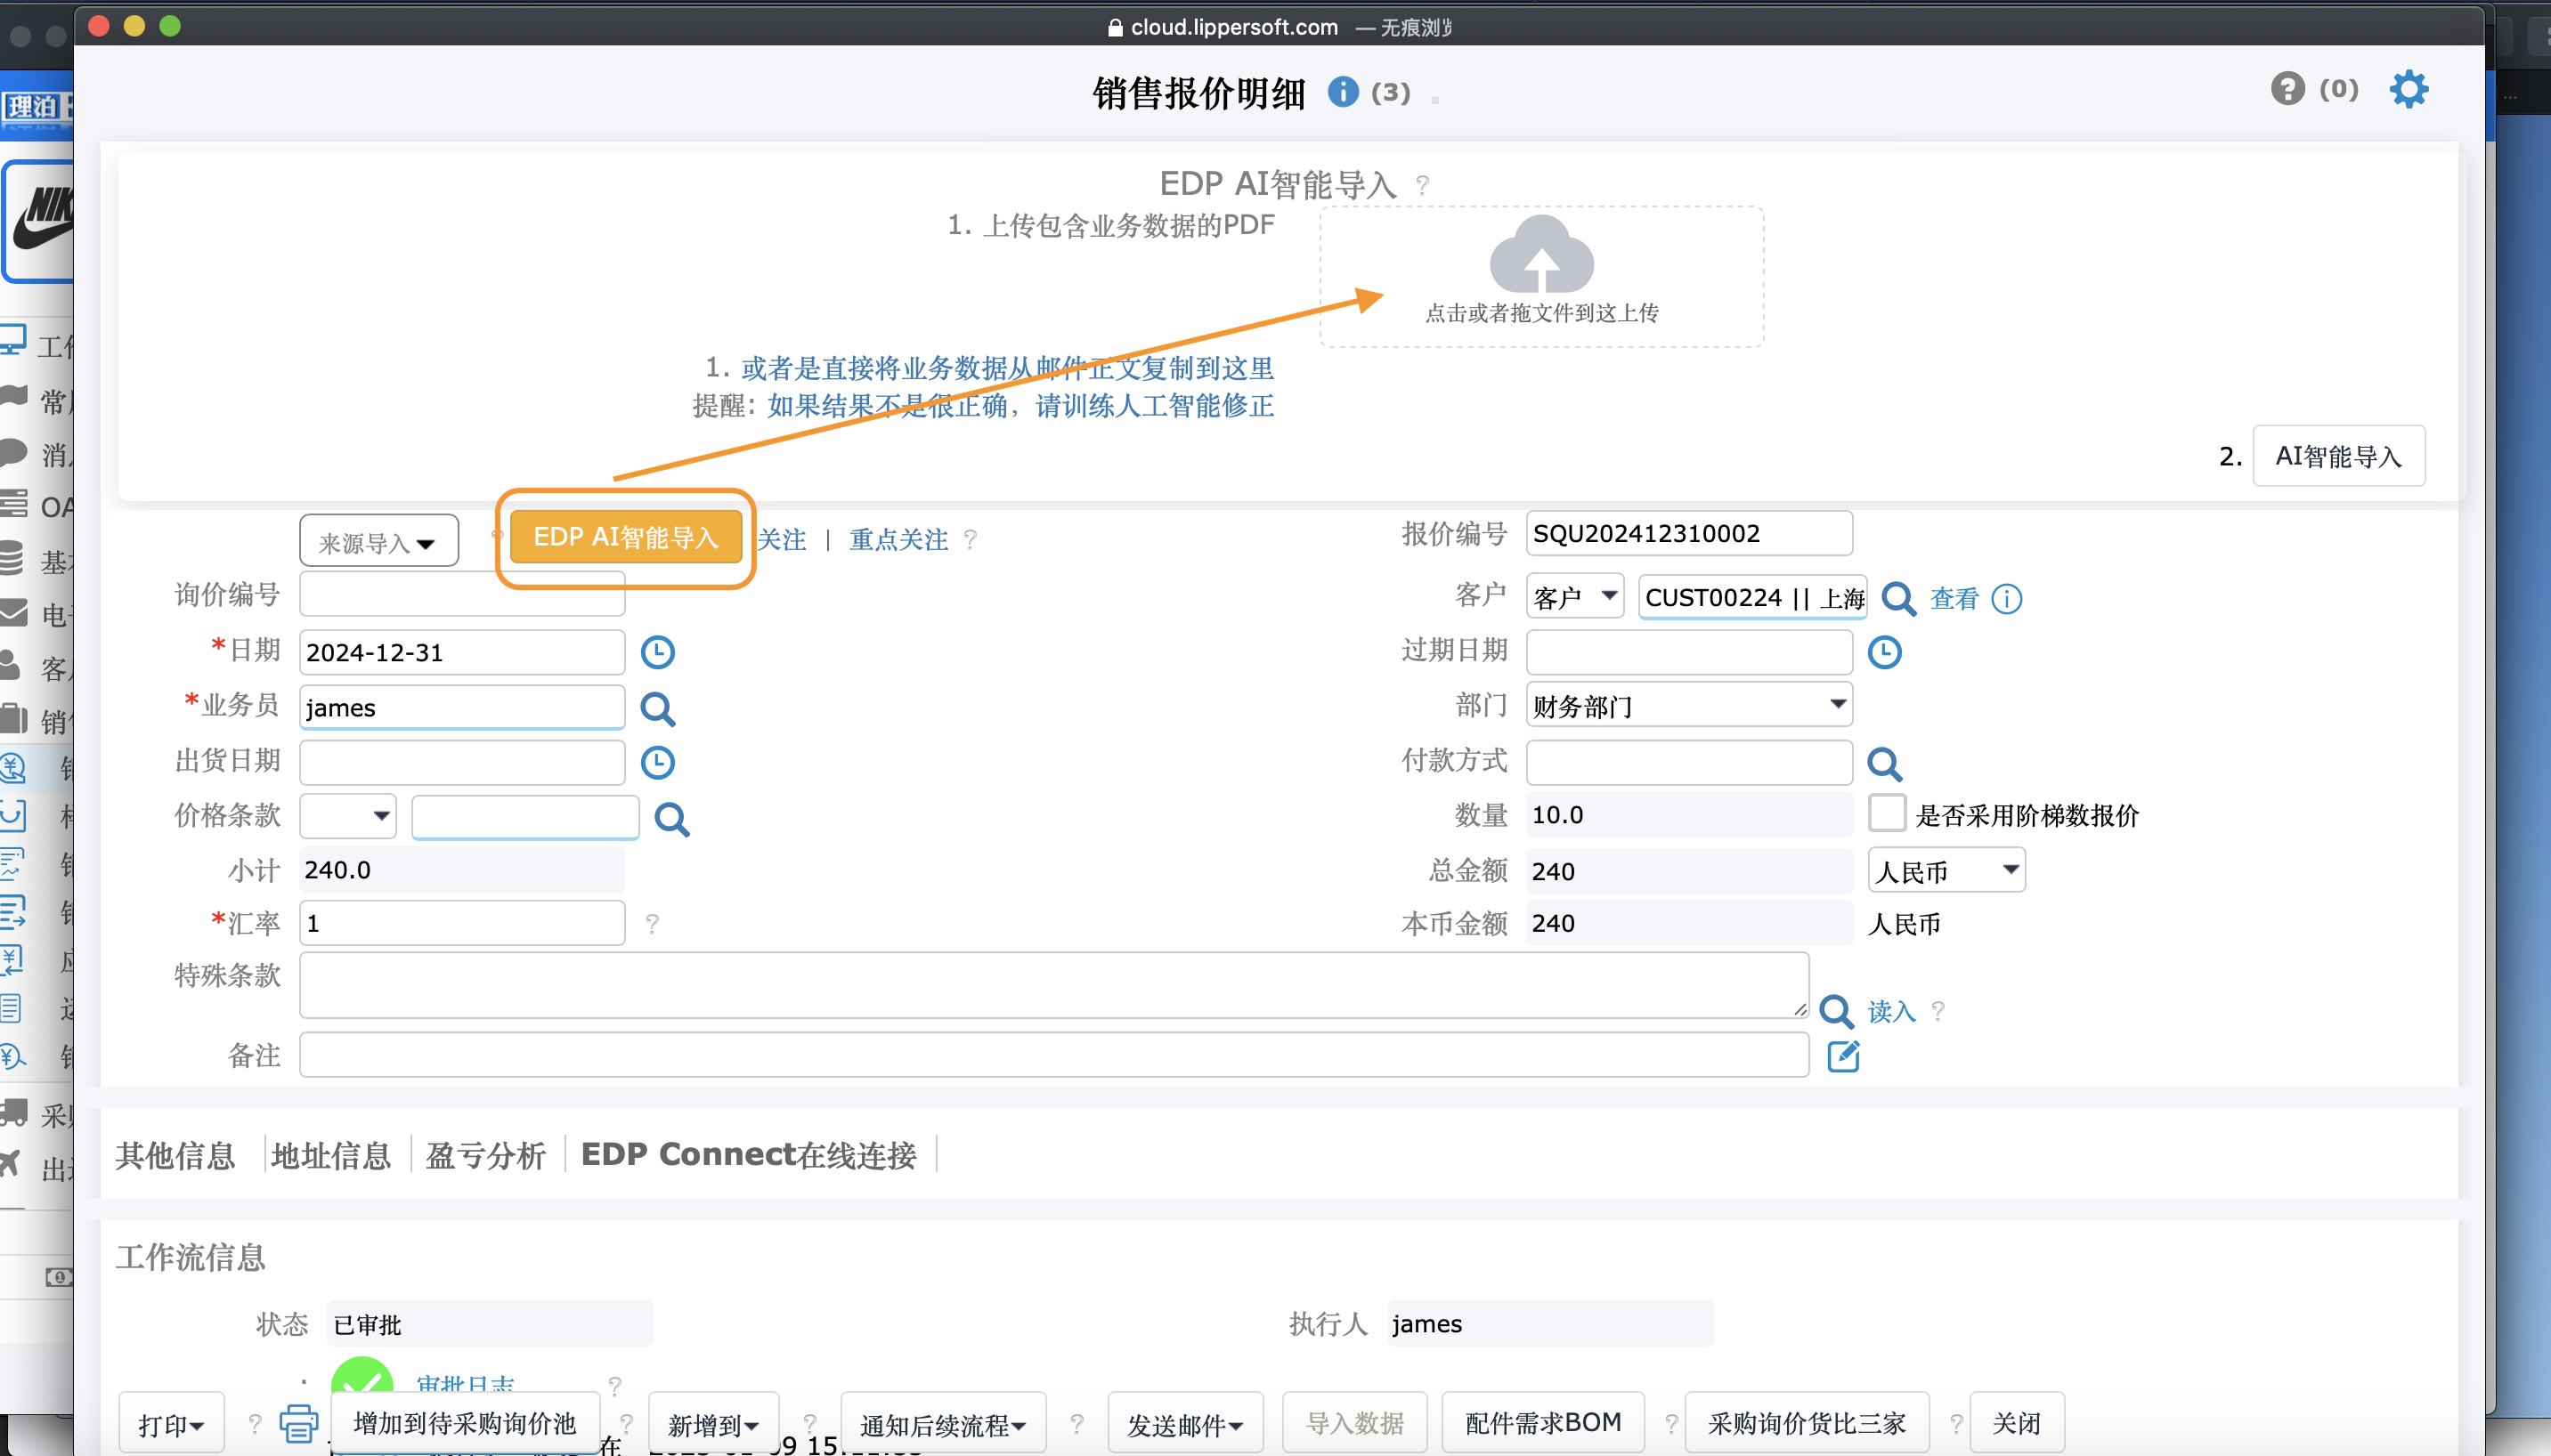2551x1456 pixels.
Task: Click the blue info icon beside title
Action: [x=1343, y=92]
